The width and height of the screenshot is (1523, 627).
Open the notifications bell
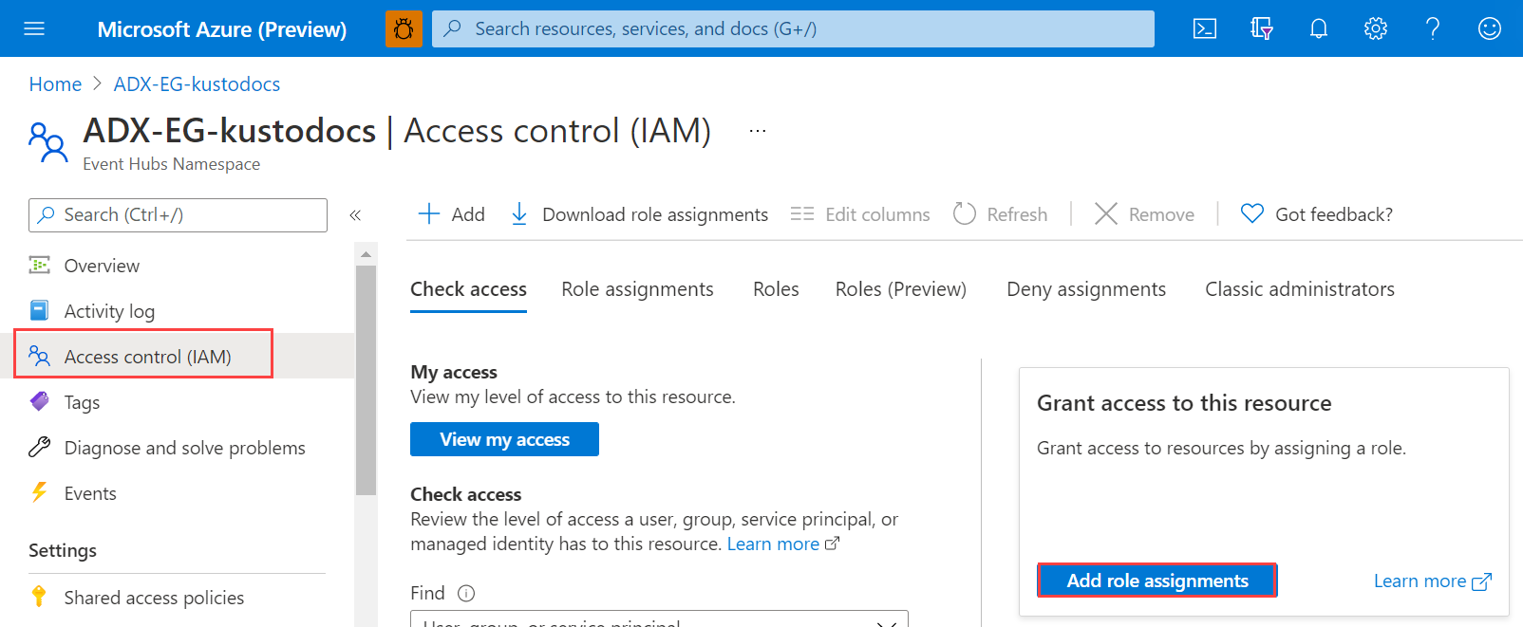coord(1318,28)
